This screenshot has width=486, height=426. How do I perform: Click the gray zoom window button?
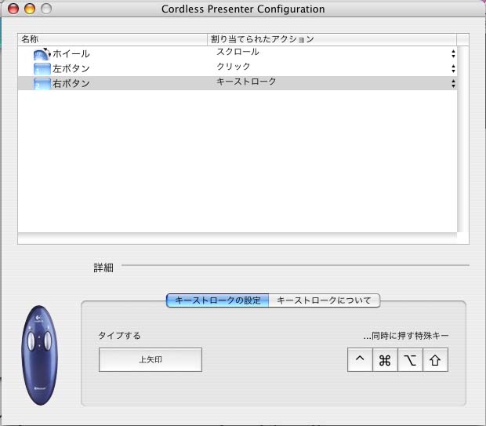(x=46, y=9)
